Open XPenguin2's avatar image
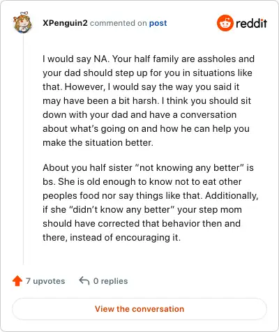Image resolution: width=279 pixels, height=332 pixels. pos(22,22)
